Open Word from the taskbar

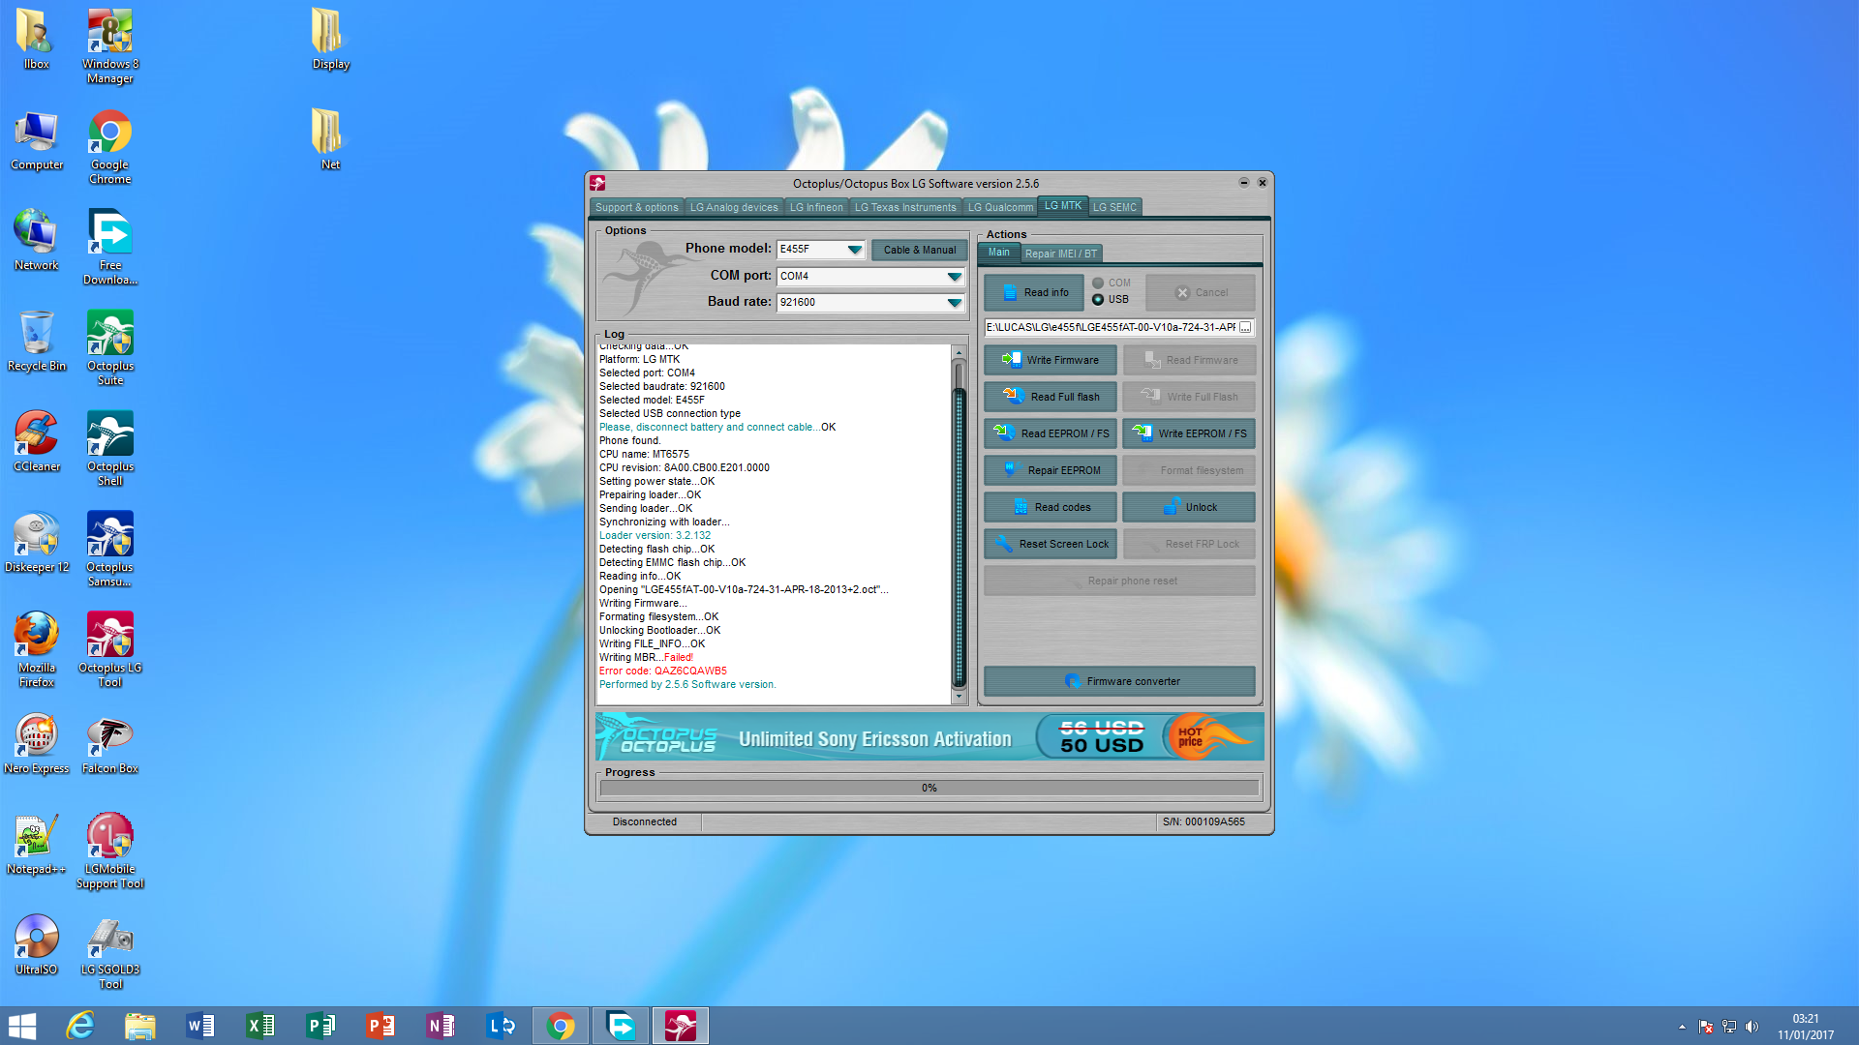[200, 1026]
